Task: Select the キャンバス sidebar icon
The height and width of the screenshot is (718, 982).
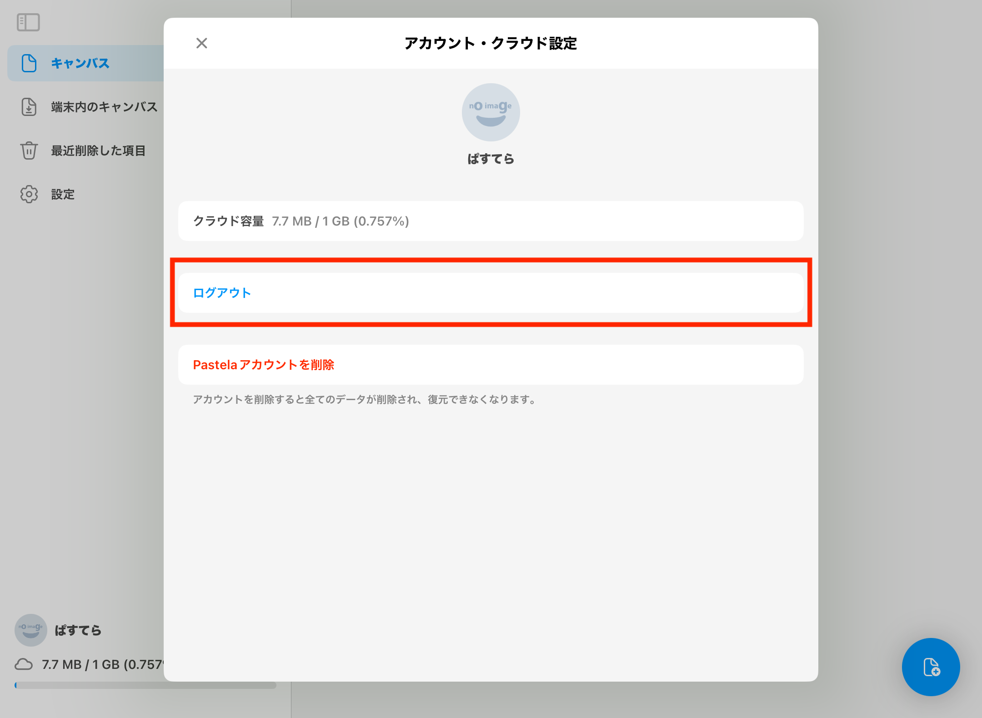Action: pyautogui.click(x=29, y=63)
